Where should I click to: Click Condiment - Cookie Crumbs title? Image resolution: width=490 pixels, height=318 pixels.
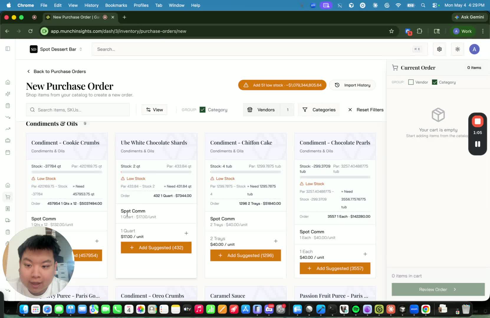point(65,142)
